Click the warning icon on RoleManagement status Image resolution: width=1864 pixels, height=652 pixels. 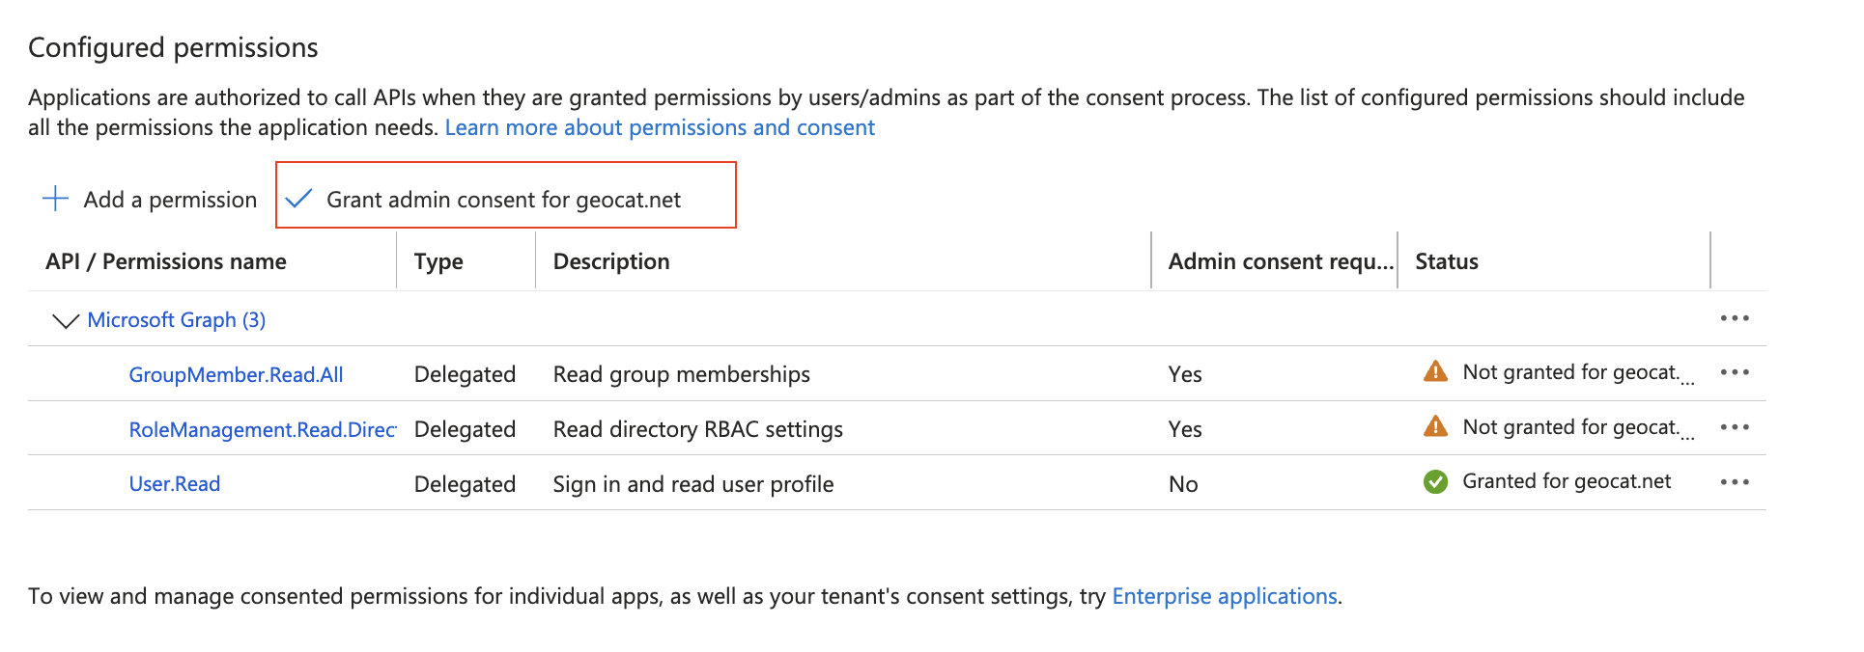coord(1435,426)
